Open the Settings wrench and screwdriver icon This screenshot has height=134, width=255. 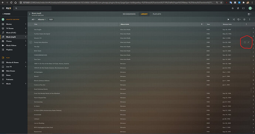(x=238, y=8)
